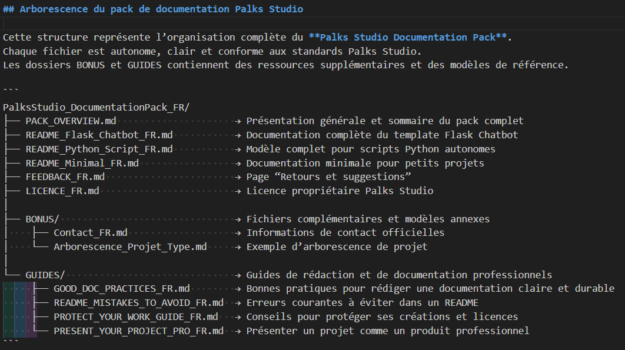Click the text "Informations de contact officielles"
This screenshot has height=350, width=625.
[x=345, y=233]
